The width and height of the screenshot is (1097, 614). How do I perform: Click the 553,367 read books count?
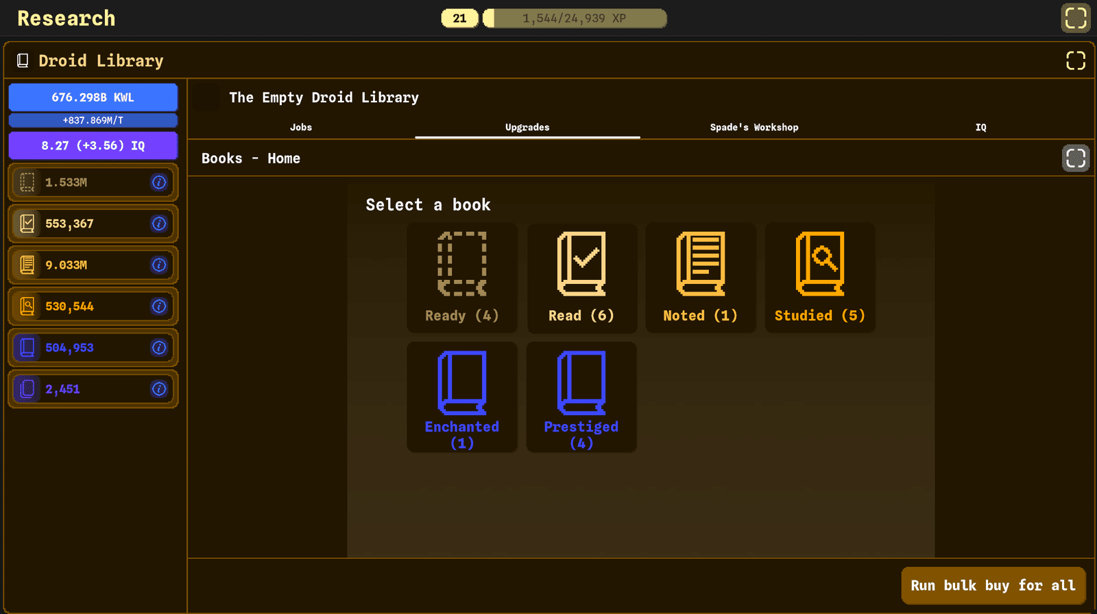coord(69,224)
